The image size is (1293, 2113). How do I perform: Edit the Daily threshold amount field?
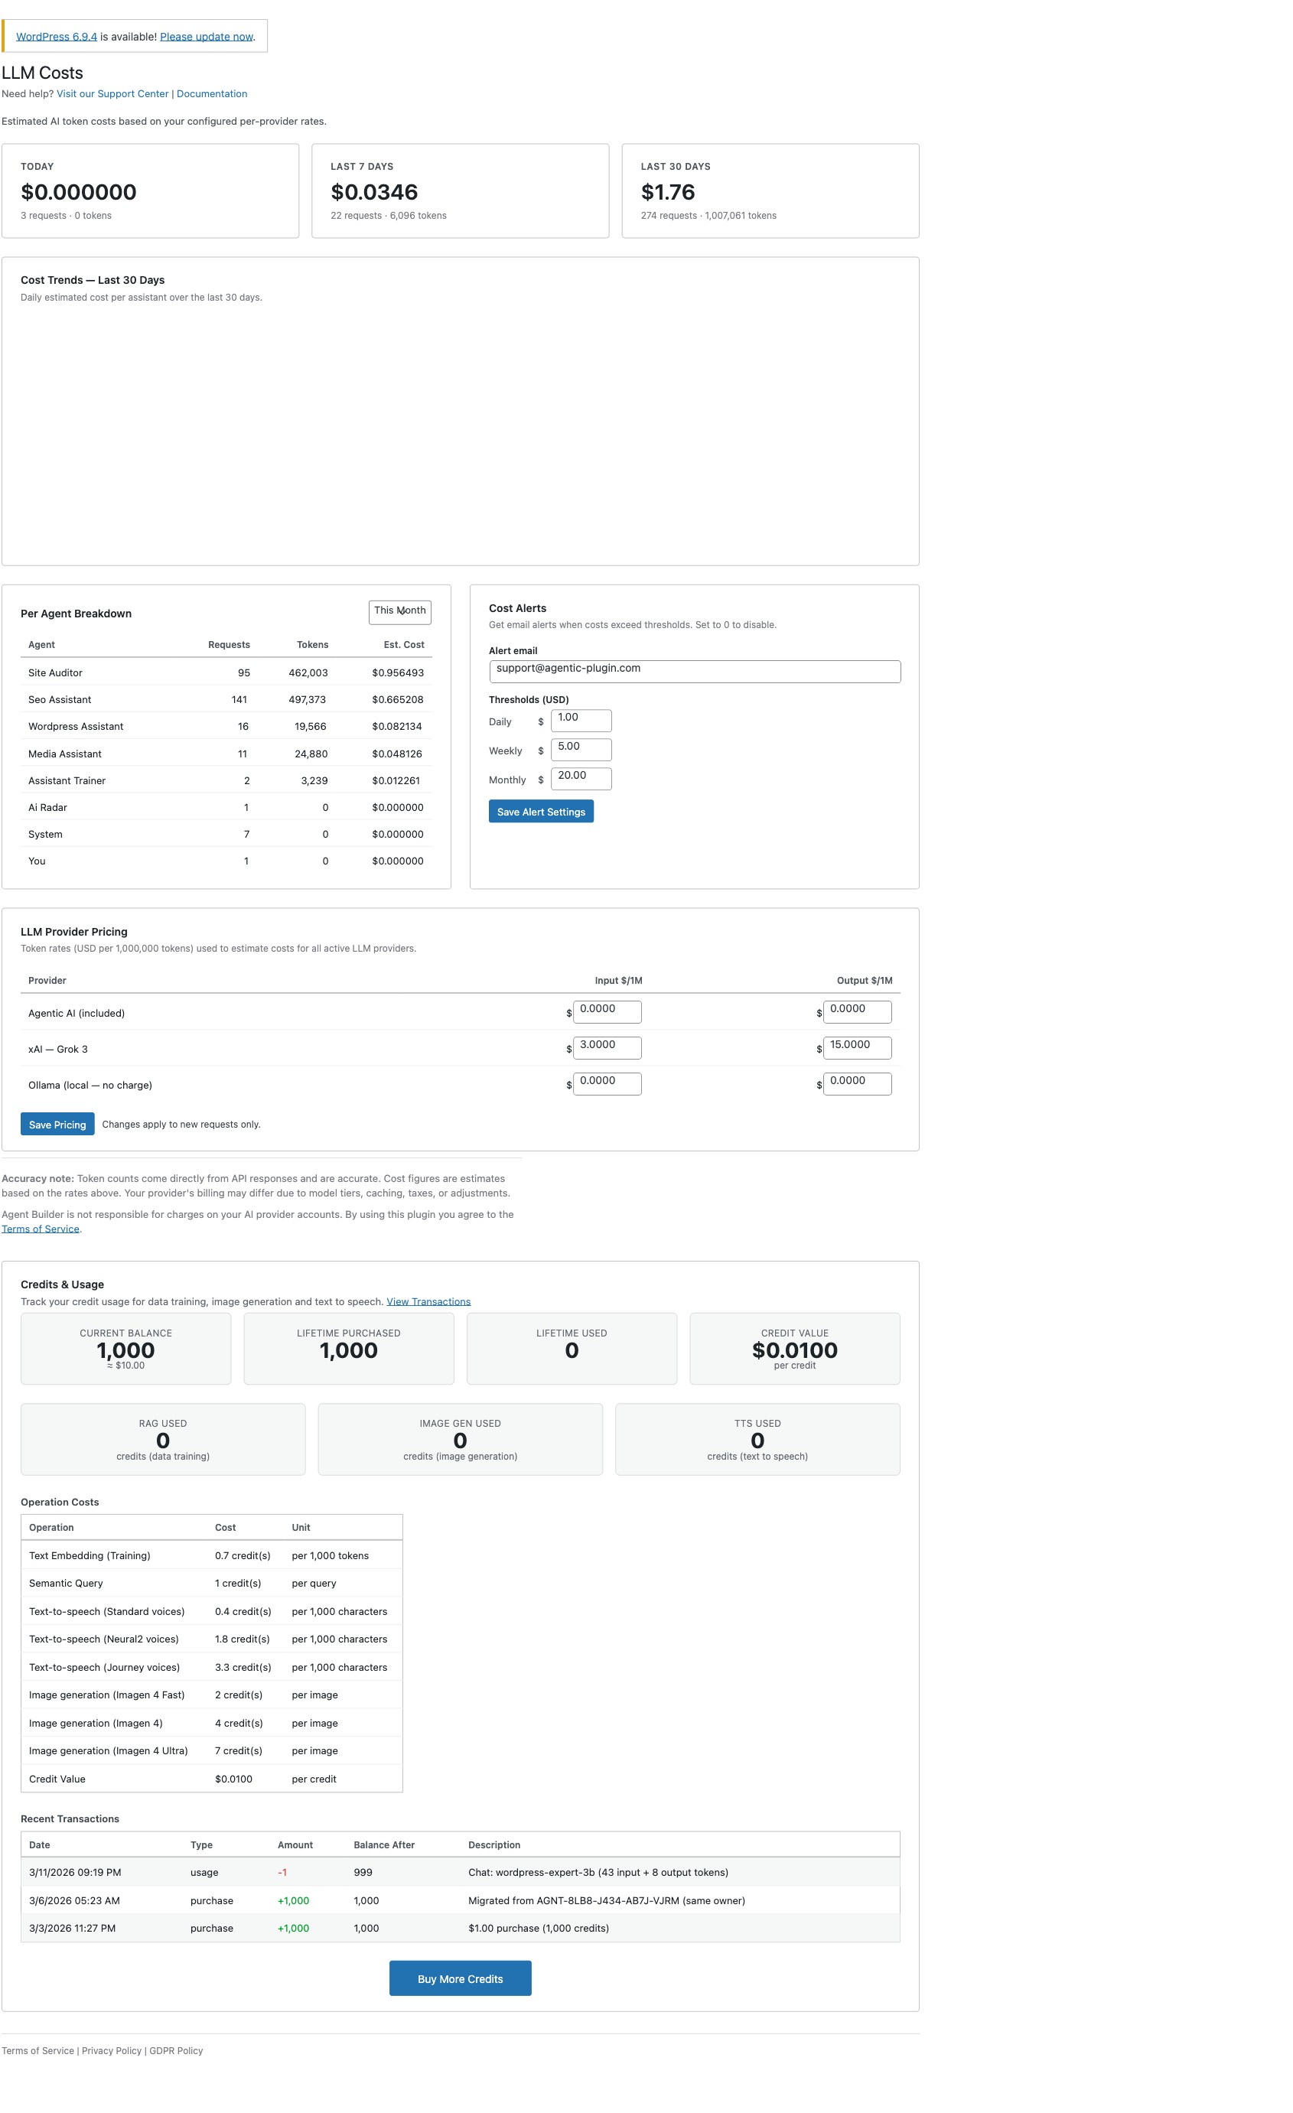pos(581,721)
